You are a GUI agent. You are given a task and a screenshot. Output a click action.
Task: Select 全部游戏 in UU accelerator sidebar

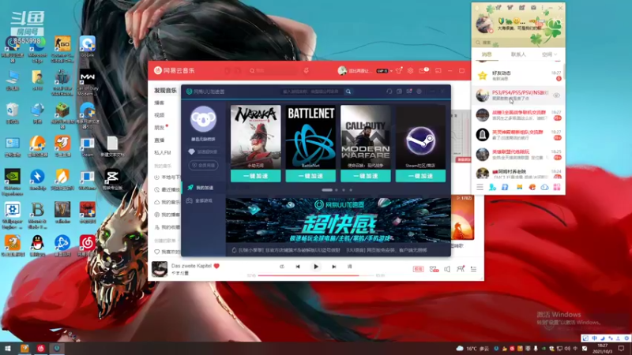pos(204,200)
